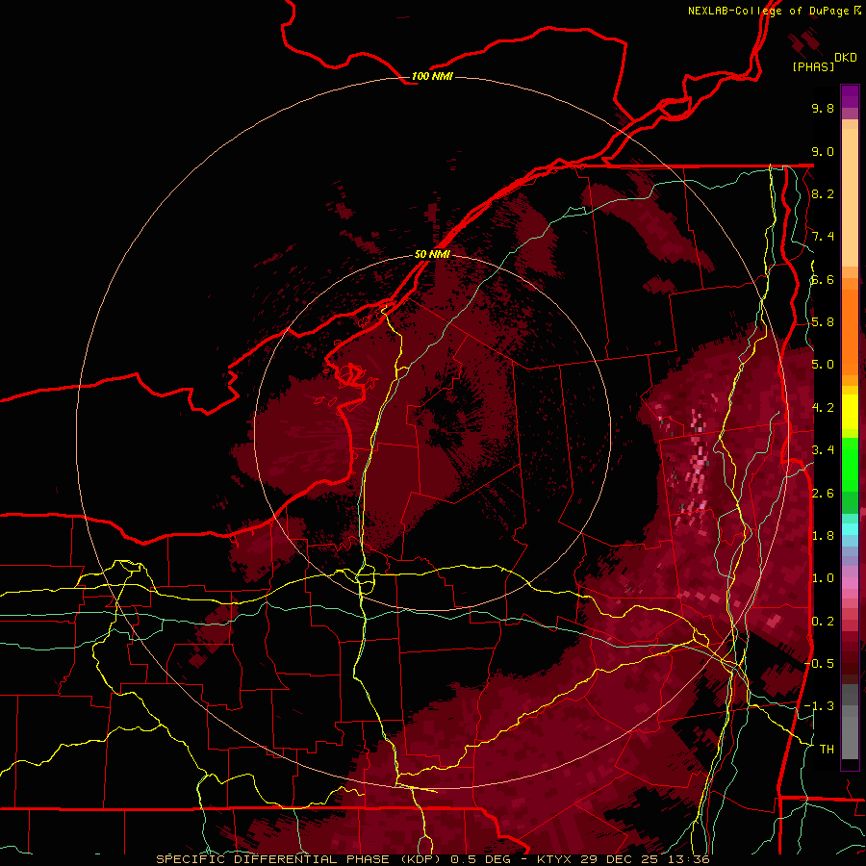Select the 5.0 scale value label
Viewport: 866px width, 866px height.
pyautogui.click(x=823, y=365)
